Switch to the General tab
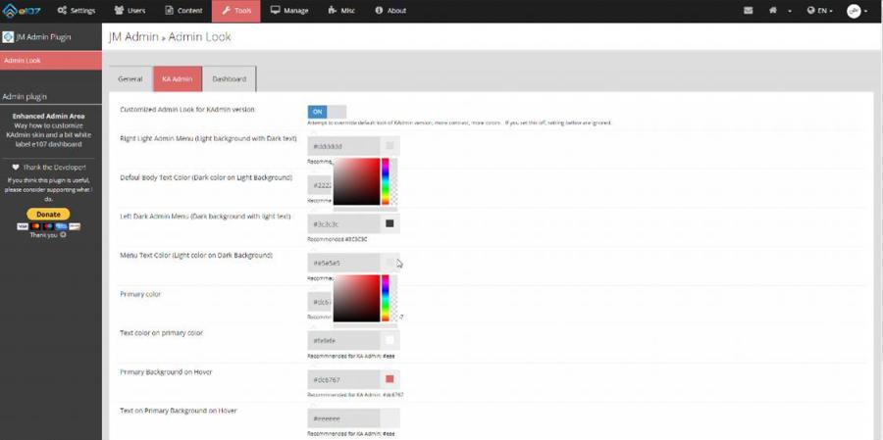883x440 pixels. point(130,78)
